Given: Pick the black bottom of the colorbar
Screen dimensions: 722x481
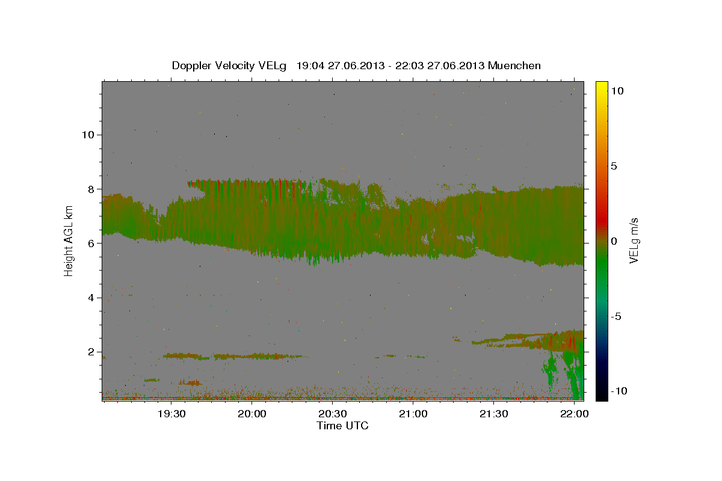Looking at the screenshot, I should (x=602, y=394).
